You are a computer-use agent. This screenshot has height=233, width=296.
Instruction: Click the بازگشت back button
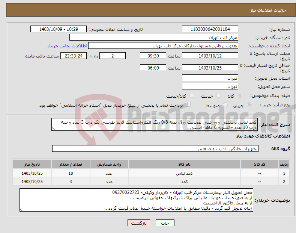point(139,223)
